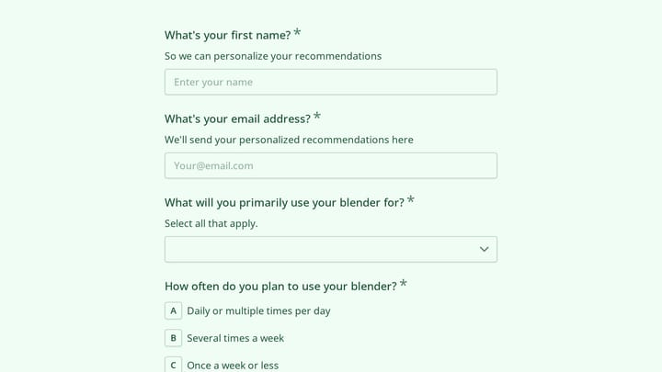
Task: Focus the email address input field
Action: 331,165
